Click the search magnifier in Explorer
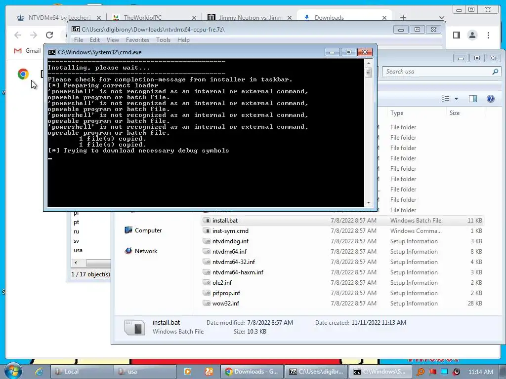 (x=495, y=72)
